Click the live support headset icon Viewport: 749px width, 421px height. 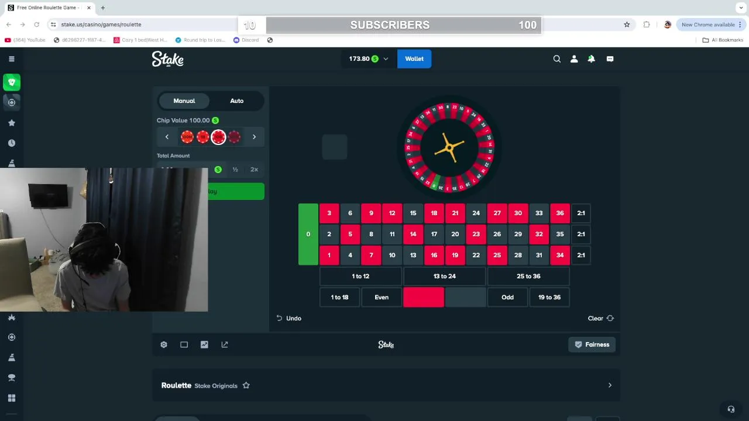click(x=730, y=409)
